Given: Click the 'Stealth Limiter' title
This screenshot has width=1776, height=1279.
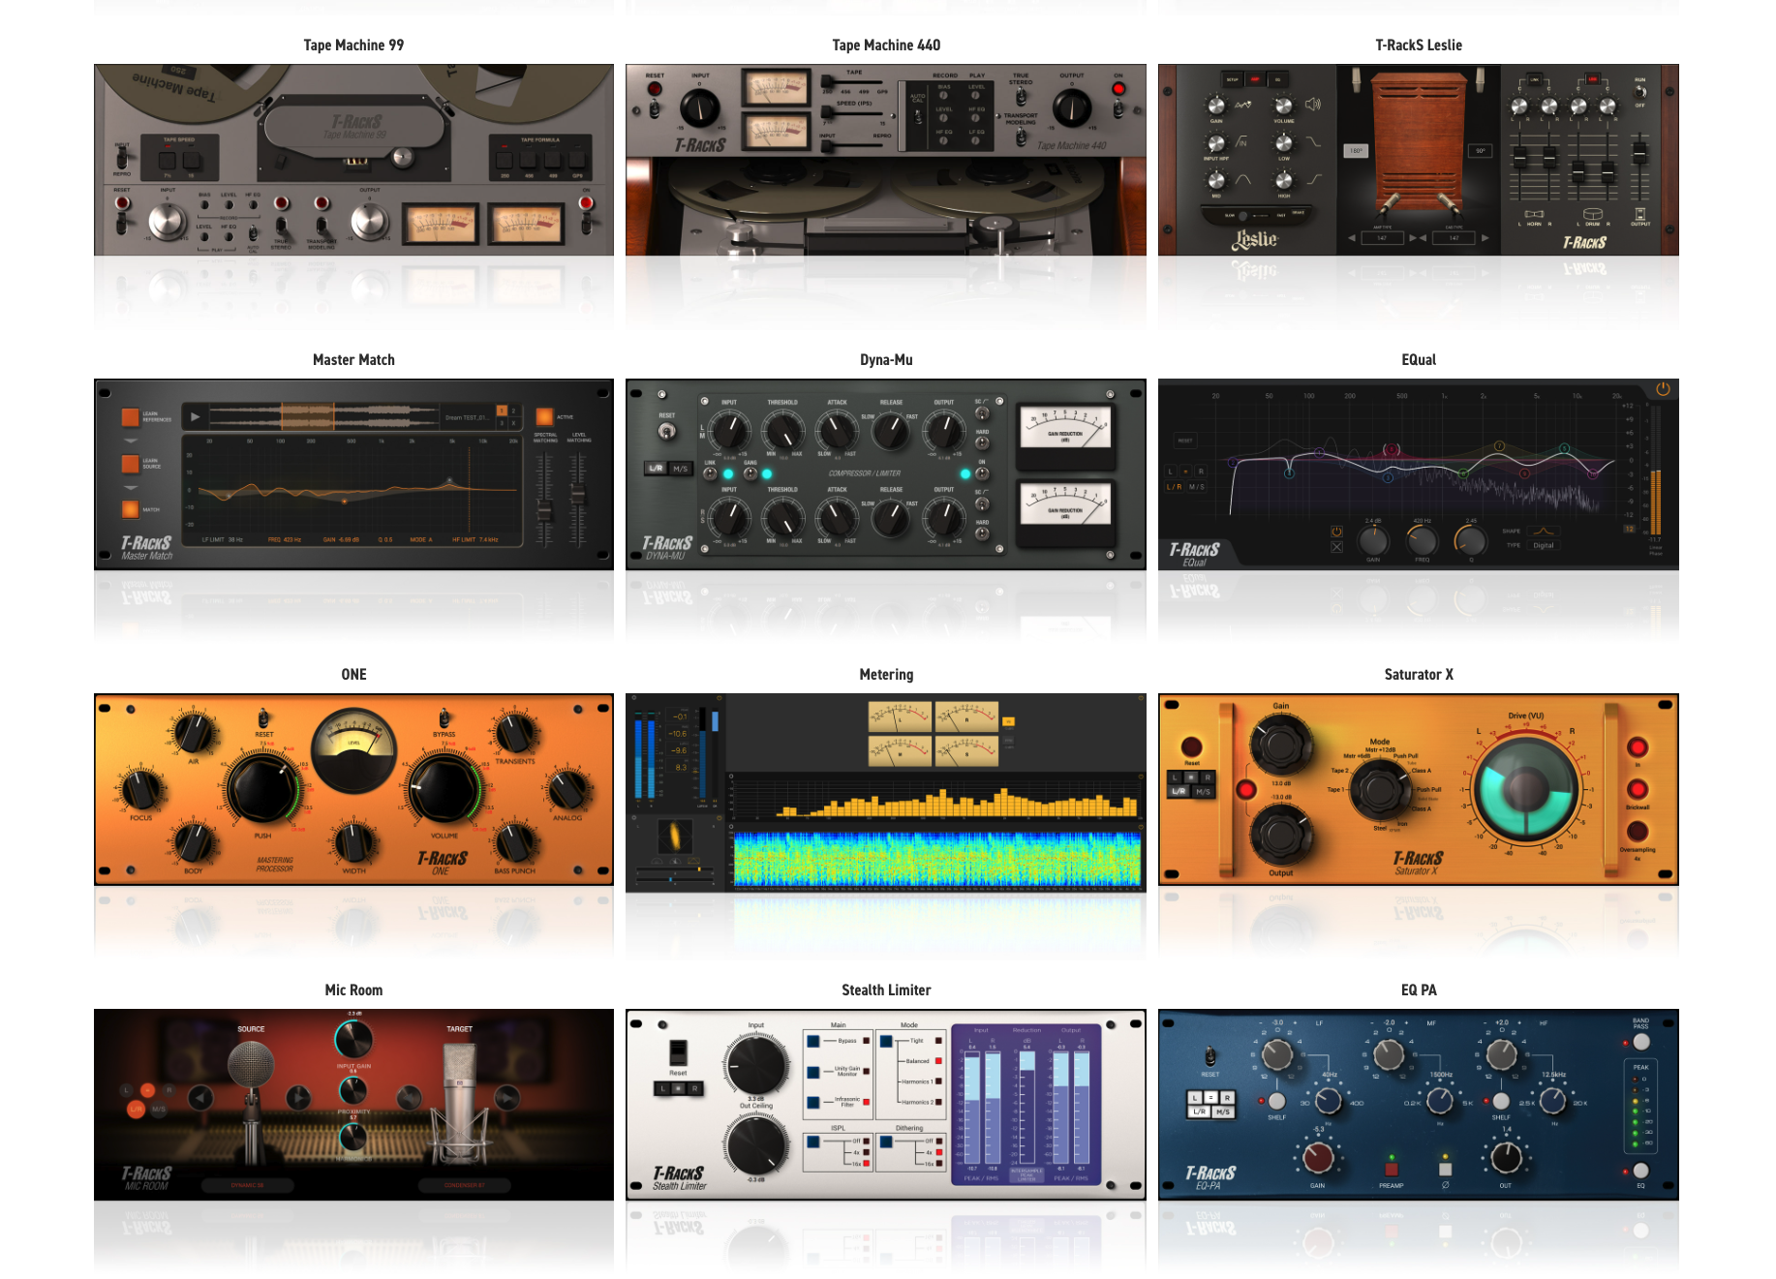Looking at the screenshot, I should click(886, 990).
